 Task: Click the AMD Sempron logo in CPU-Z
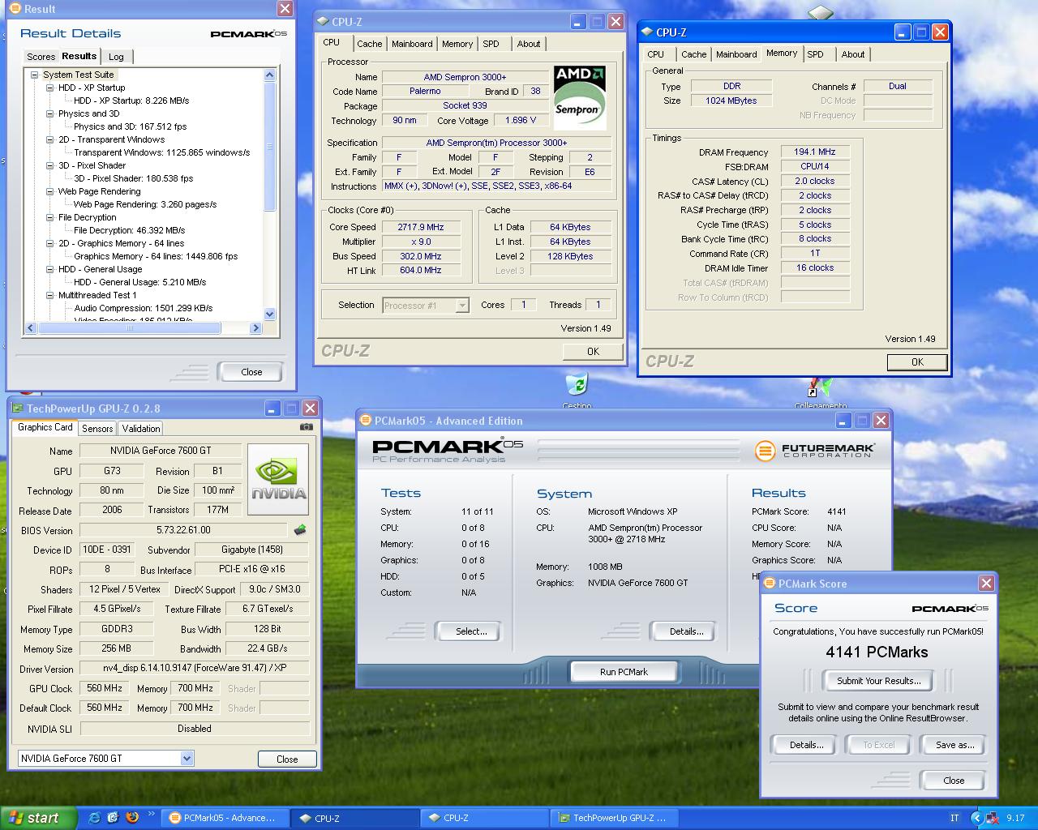(580, 97)
